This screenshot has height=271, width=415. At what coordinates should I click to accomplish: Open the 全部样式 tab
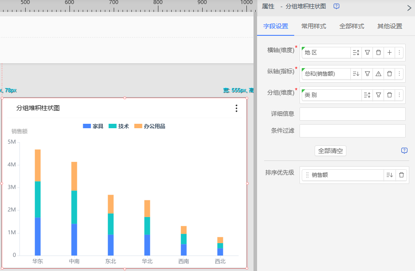point(352,27)
